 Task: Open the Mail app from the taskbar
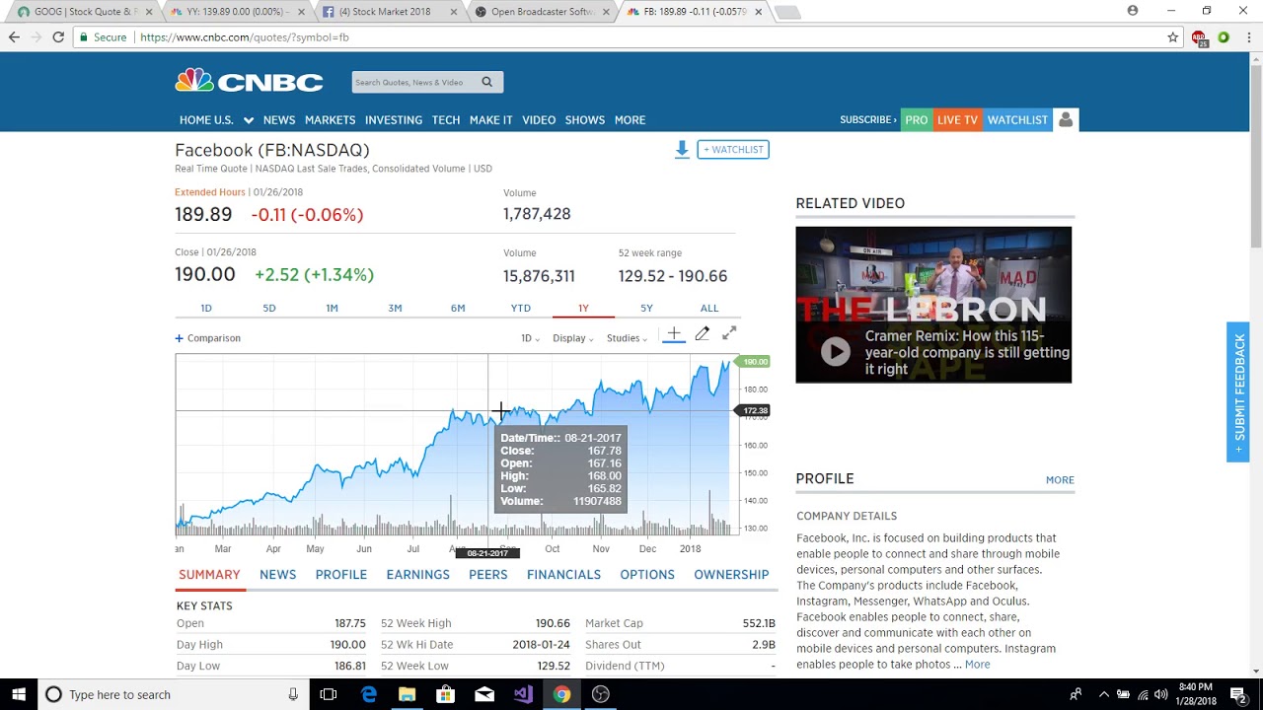click(484, 694)
